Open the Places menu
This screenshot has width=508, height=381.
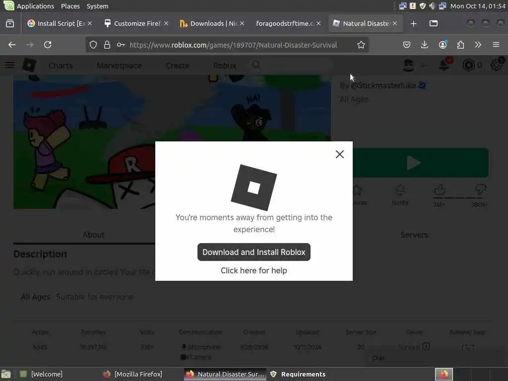pos(70,6)
